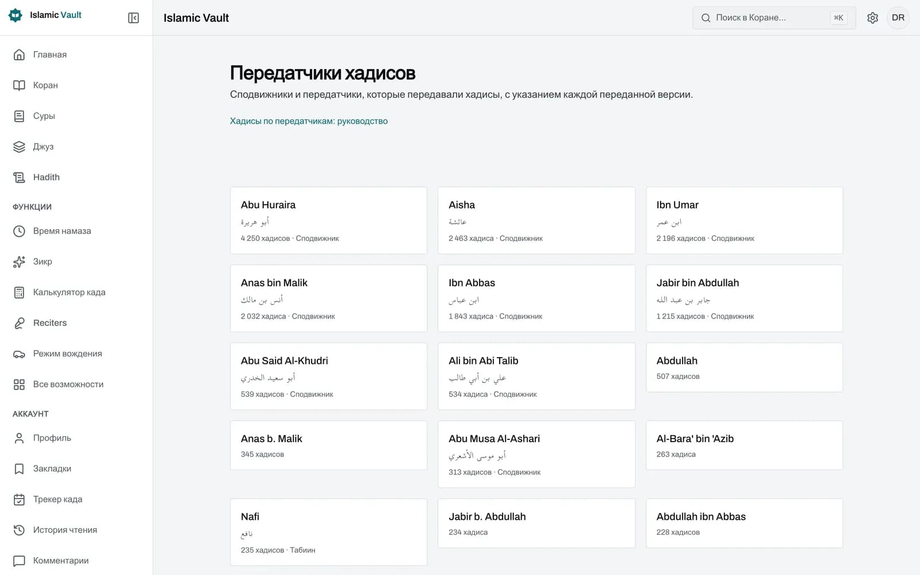
Task: Open the Ali bin Abi Talib card
Action: tap(536, 376)
